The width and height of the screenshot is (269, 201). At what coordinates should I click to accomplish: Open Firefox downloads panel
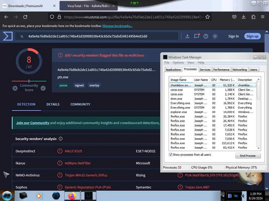[x=244, y=17]
